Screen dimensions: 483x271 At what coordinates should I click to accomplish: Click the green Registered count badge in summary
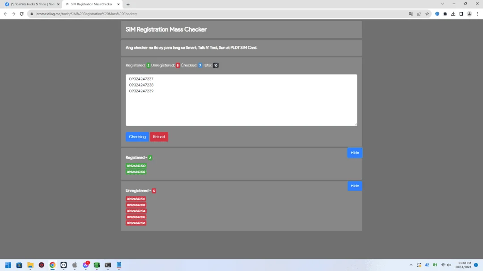click(148, 66)
